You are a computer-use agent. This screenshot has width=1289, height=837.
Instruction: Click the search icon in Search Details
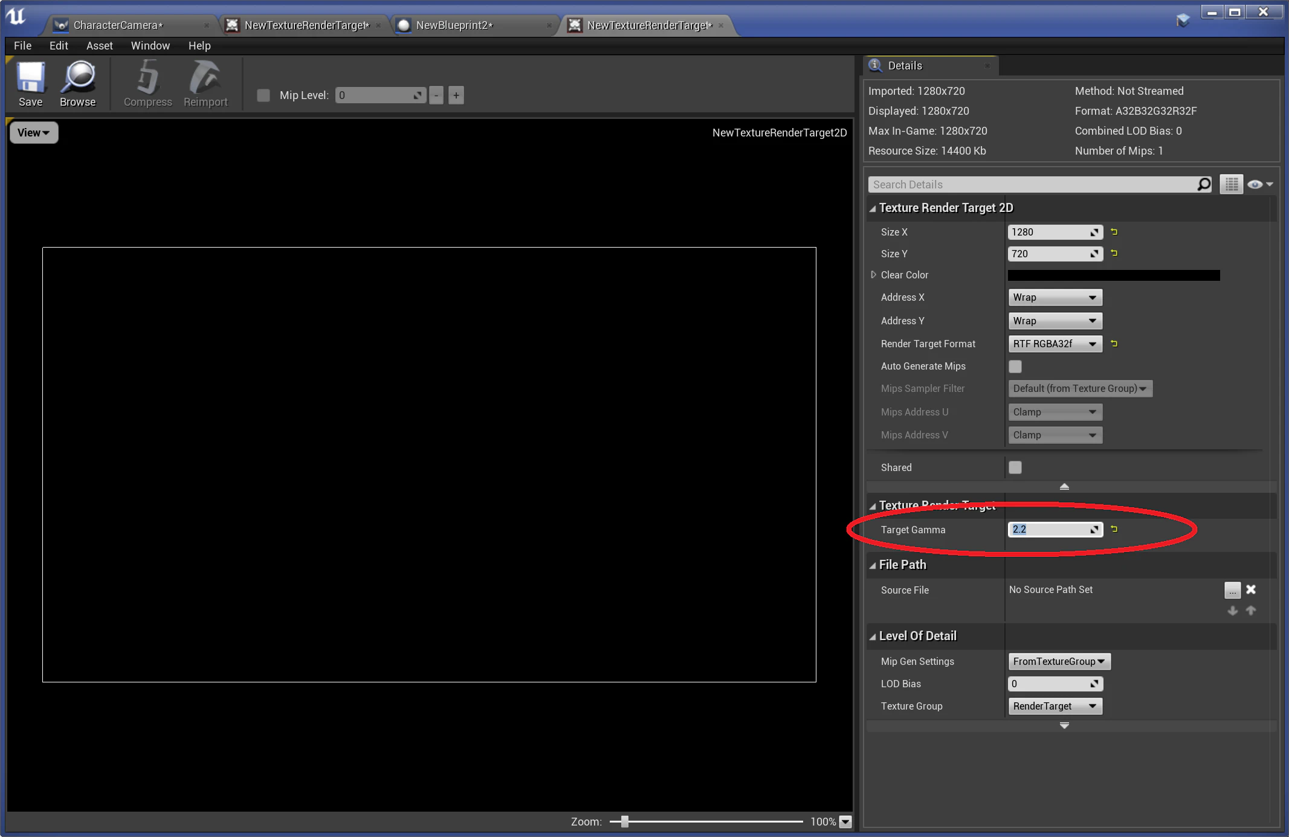(x=1204, y=184)
